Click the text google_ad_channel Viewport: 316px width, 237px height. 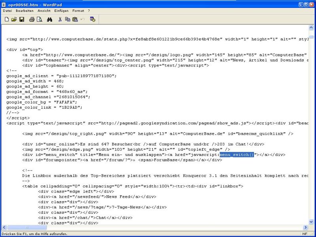coord(28,97)
